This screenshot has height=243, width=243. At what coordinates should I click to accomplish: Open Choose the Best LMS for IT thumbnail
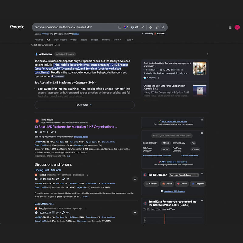coord(200,91)
